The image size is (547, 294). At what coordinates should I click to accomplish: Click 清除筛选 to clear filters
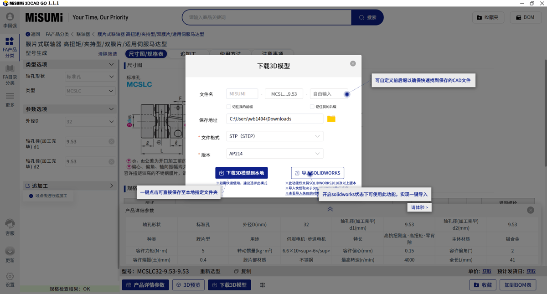pos(108,54)
